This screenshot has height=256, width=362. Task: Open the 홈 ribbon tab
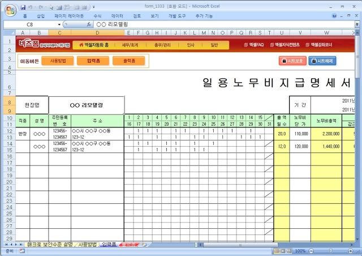pyautogui.click(x=25, y=16)
